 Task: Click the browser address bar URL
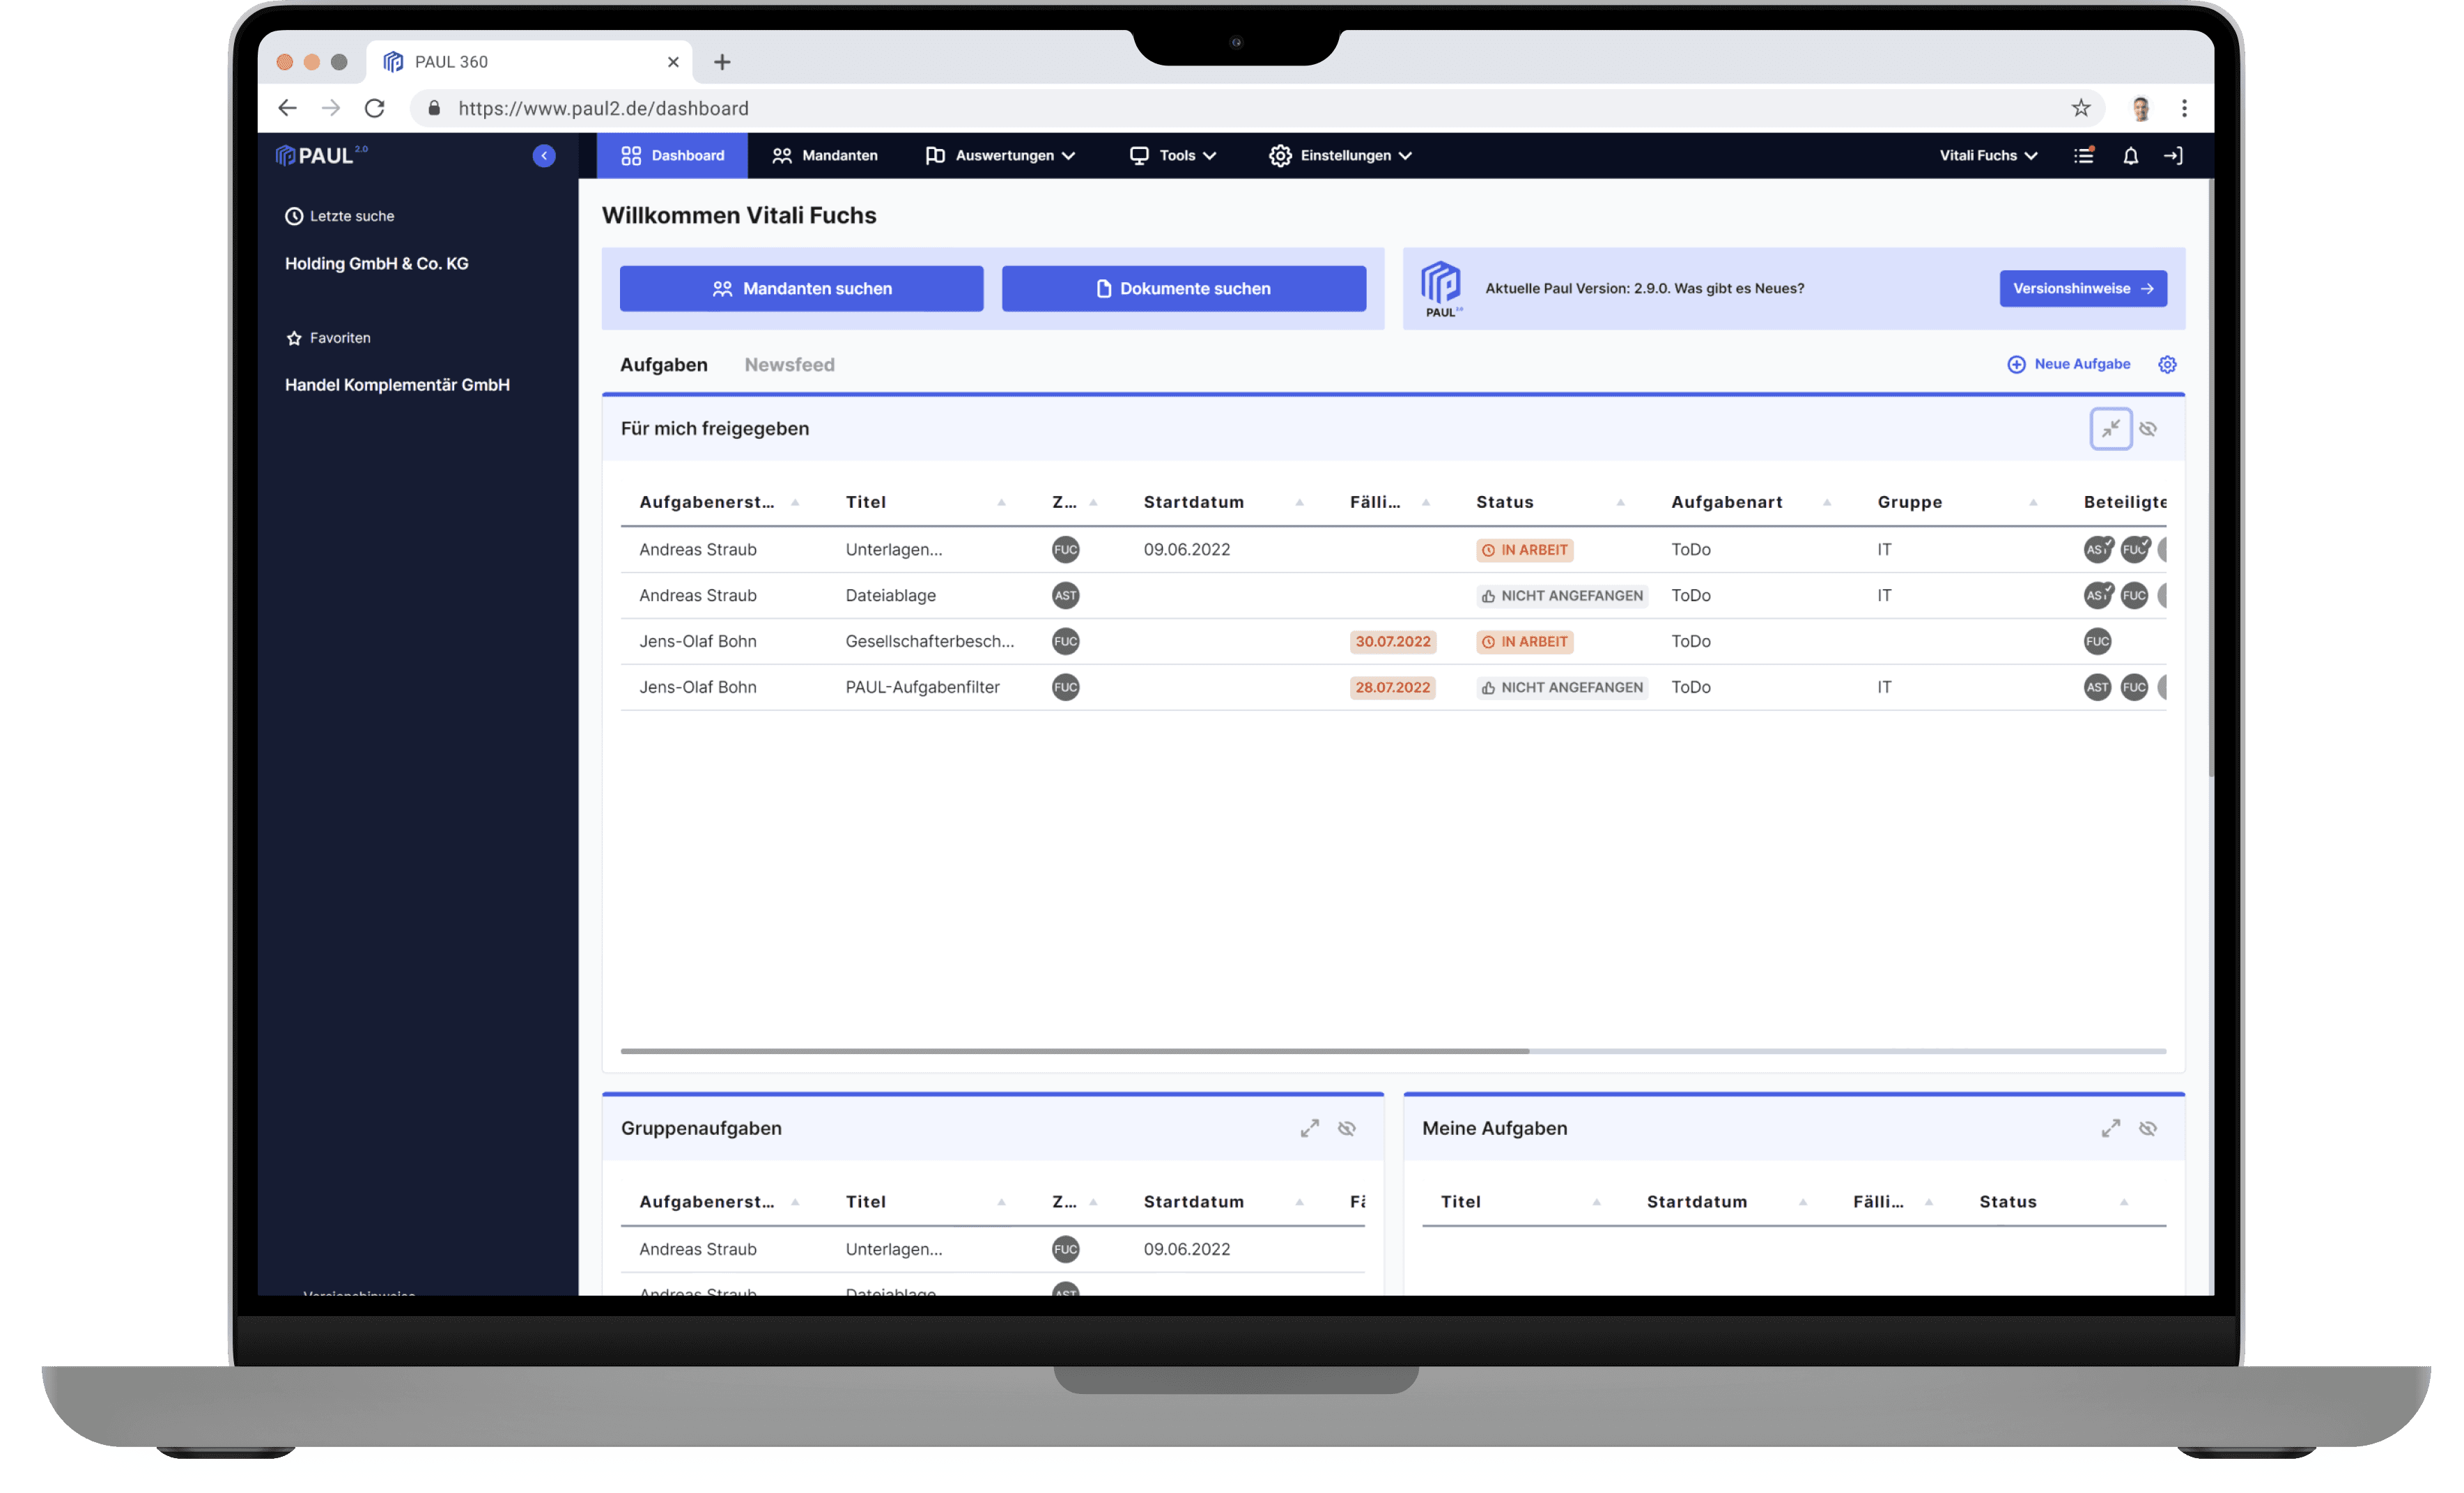(x=603, y=108)
